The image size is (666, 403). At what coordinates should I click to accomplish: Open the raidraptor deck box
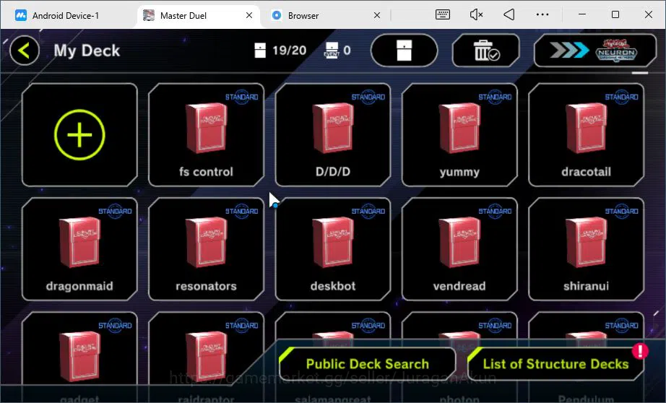coord(206,357)
